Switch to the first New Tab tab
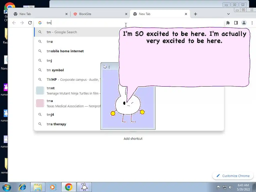This screenshot has height=192, width=256. pos(39,14)
